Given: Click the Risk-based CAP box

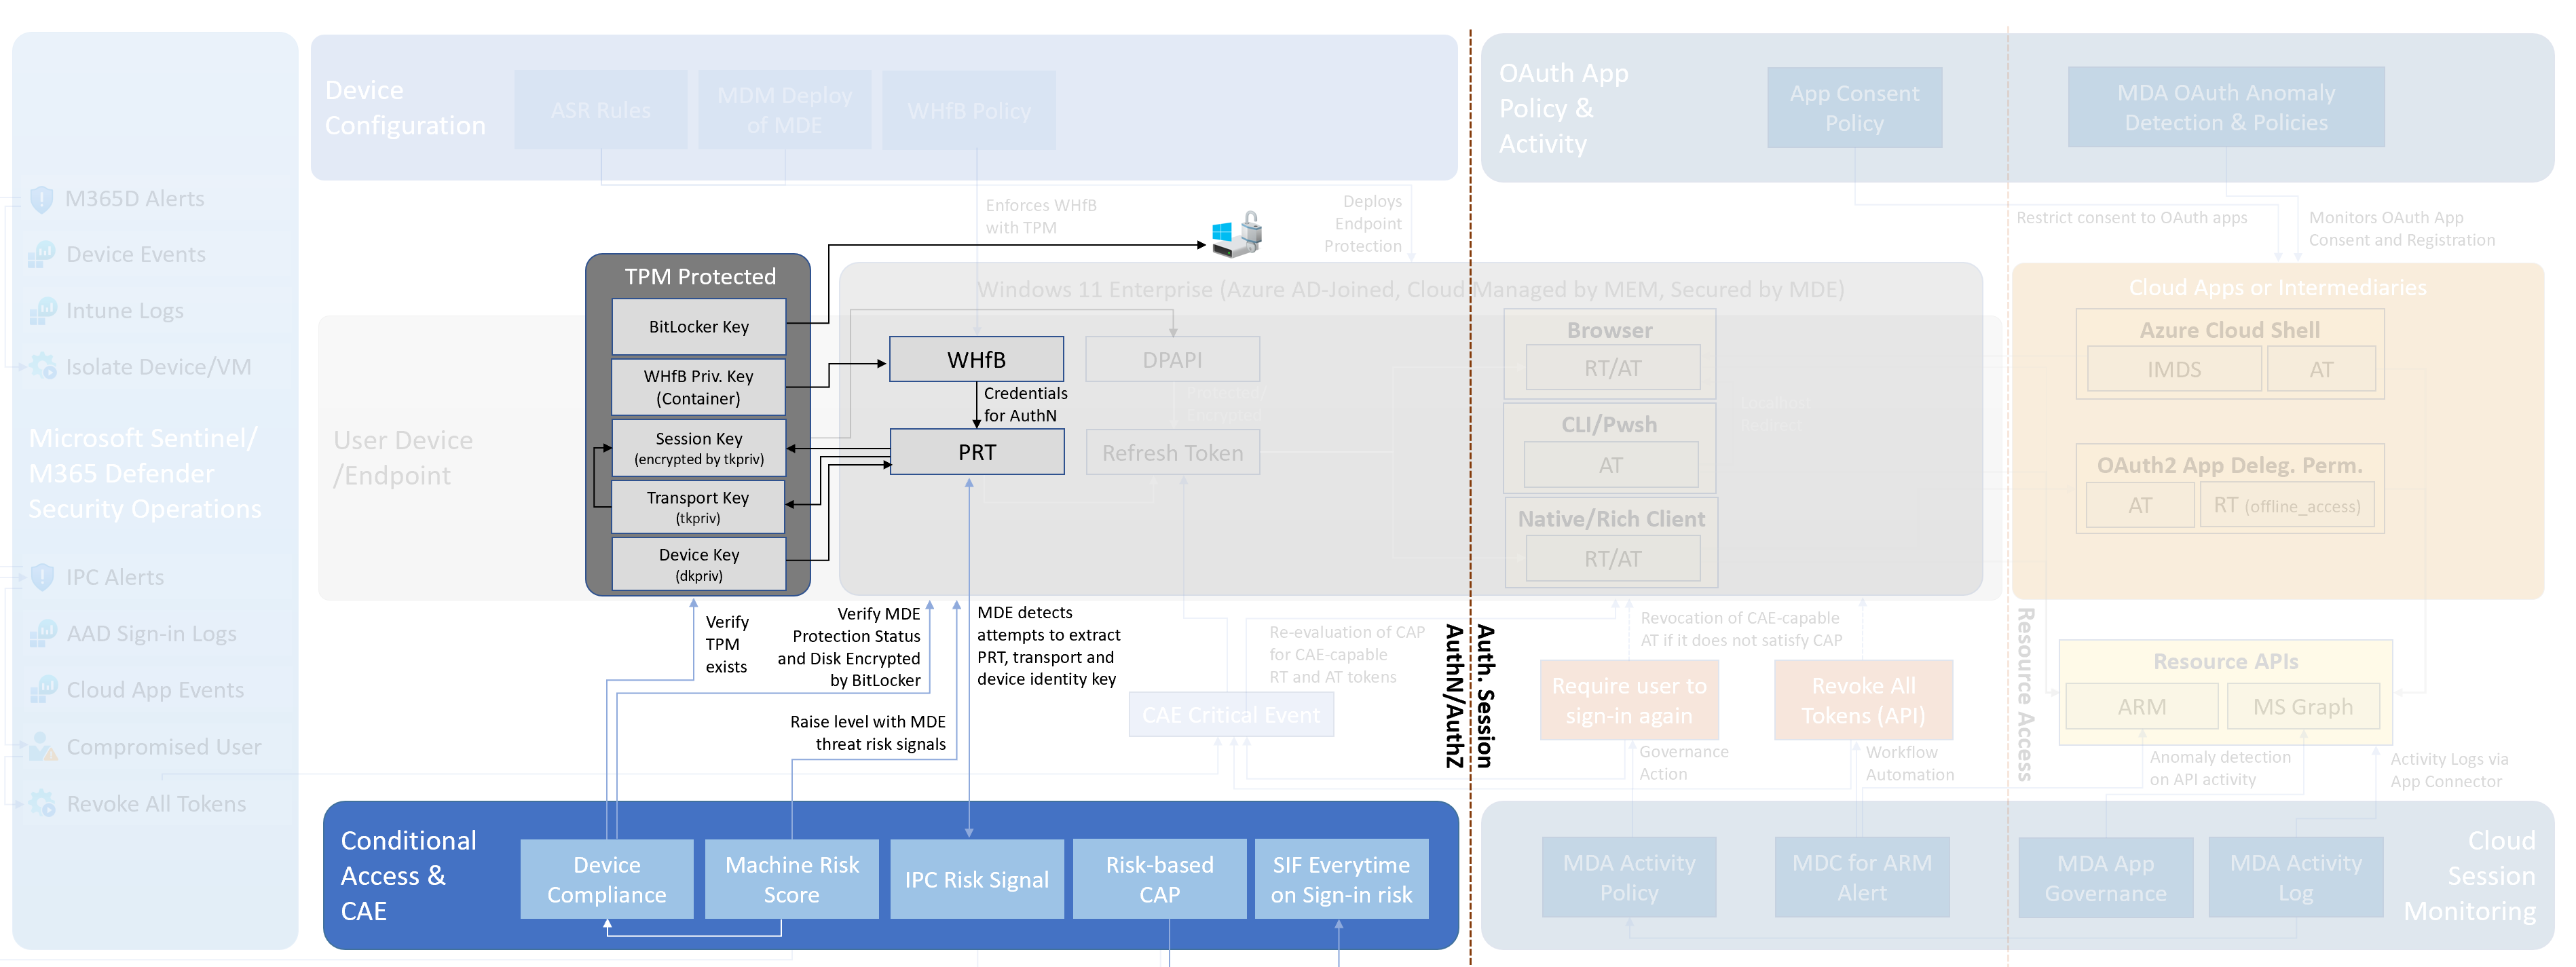Looking at the screenshot, I should (1159, 879).
